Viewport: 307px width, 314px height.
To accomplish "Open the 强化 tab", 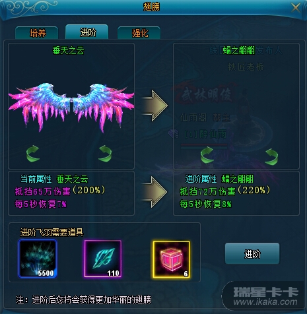I will pyautogui.click(x=139, y=33).
